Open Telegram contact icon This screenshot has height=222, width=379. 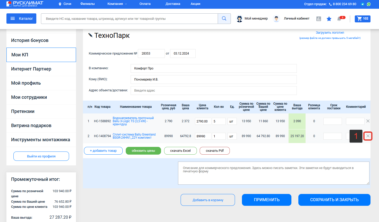[363, 4]
